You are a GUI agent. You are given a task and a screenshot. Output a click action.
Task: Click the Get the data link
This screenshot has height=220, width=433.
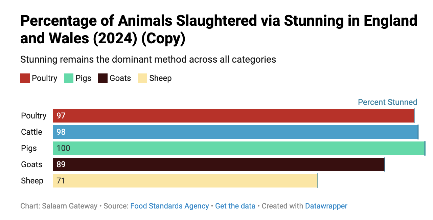coord(235,206)
